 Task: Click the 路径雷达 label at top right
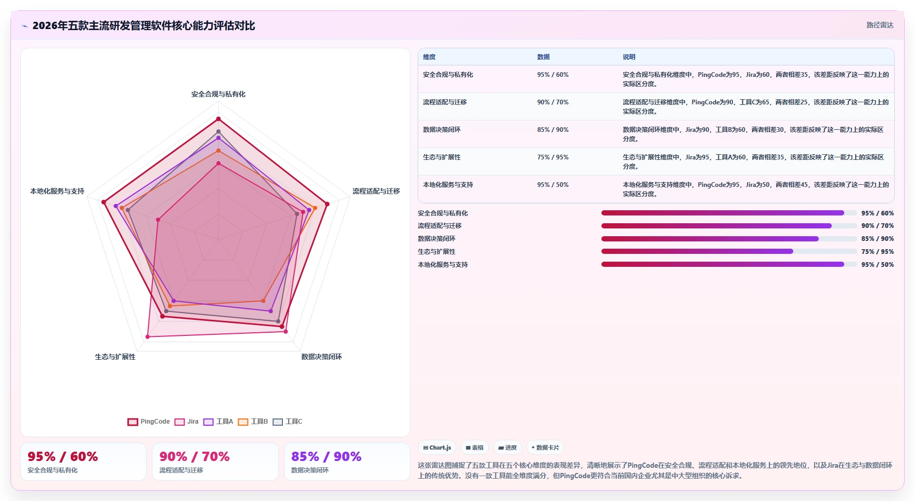(880, 25)
